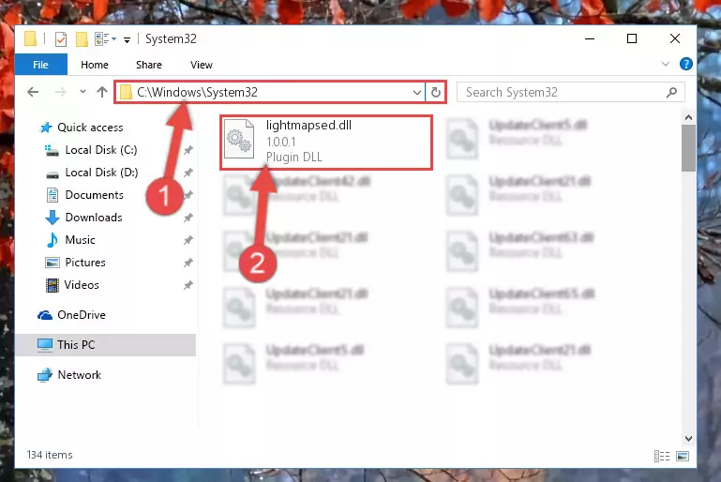Click the scrollbar down arrow
Image resolution: width=721 pixels, height=482 pixels.
pos(688,439)
